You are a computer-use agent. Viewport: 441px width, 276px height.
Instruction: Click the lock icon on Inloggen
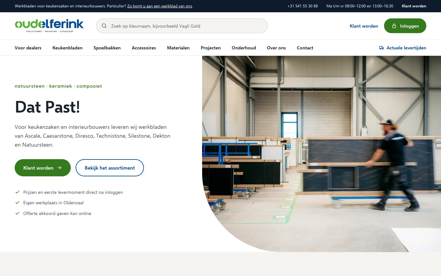click(x=394, y=26)
